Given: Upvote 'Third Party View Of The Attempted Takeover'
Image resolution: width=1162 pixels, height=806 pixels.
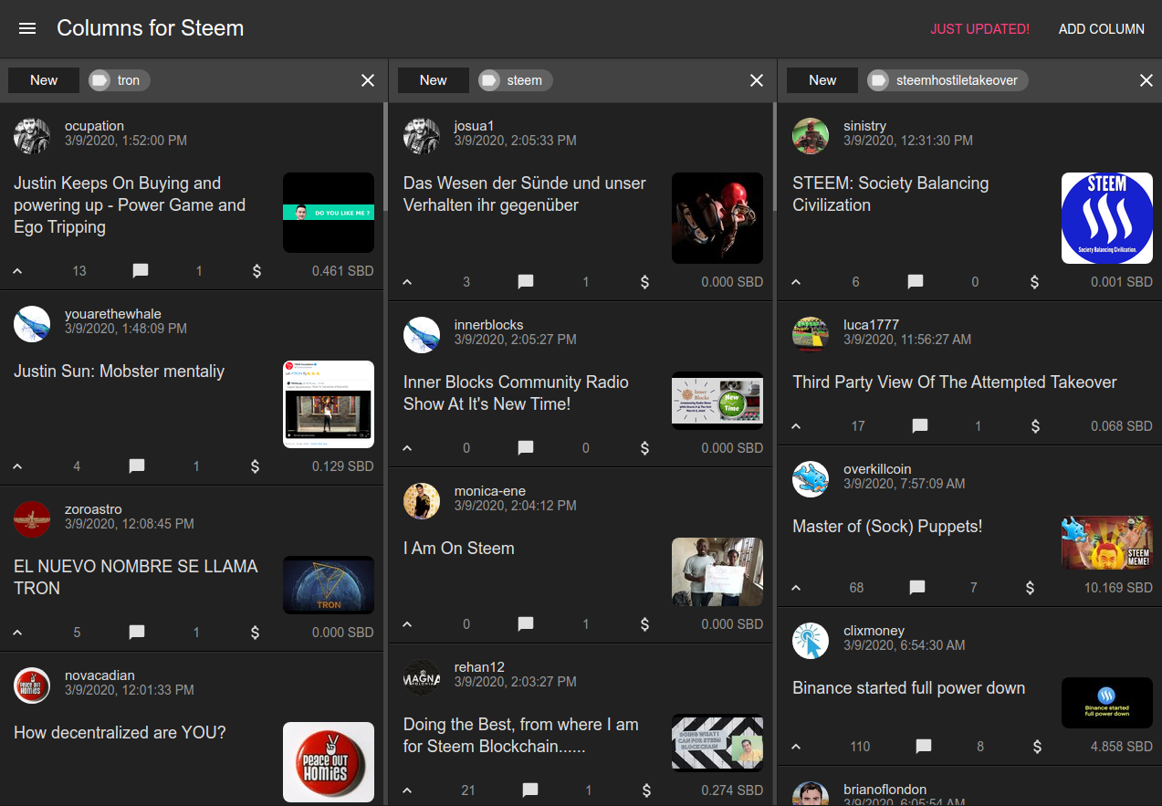Looking at the screenshot, I should (x=796, y=425).
